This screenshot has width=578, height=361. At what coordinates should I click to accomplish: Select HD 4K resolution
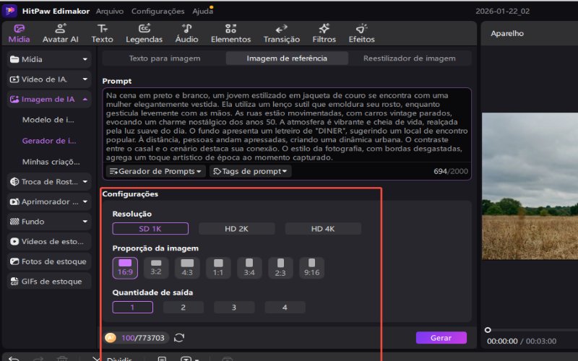[323, 229]
